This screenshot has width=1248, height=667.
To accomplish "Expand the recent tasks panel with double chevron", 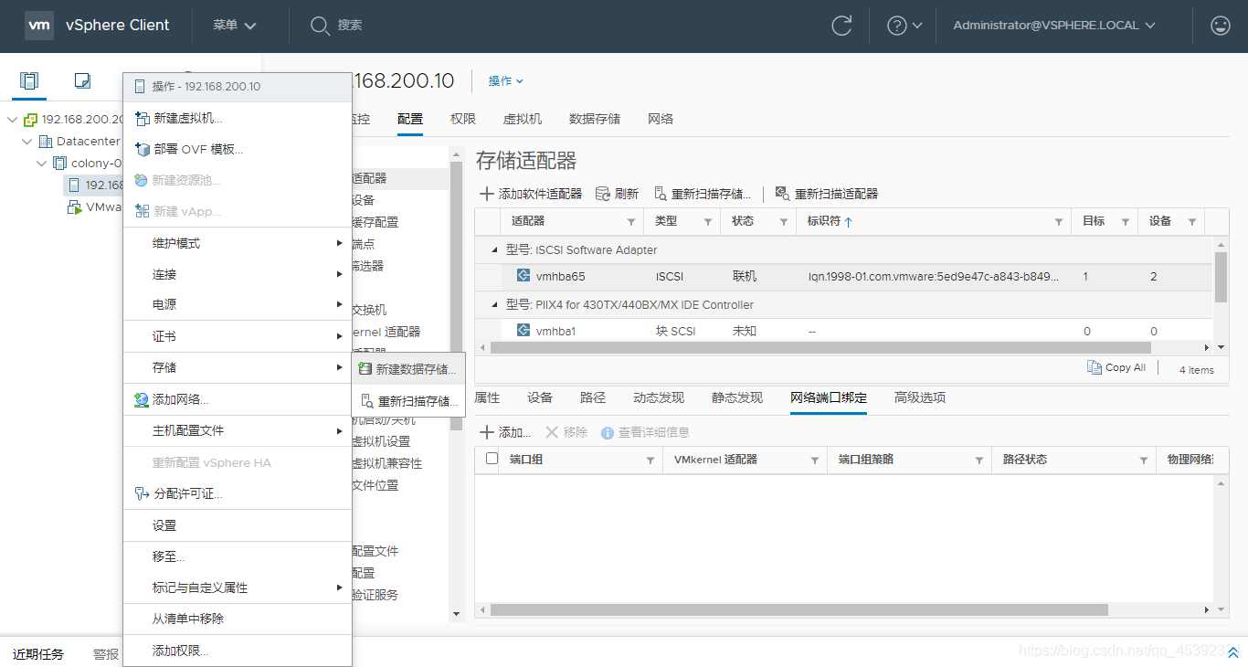I will (1232, 653).
